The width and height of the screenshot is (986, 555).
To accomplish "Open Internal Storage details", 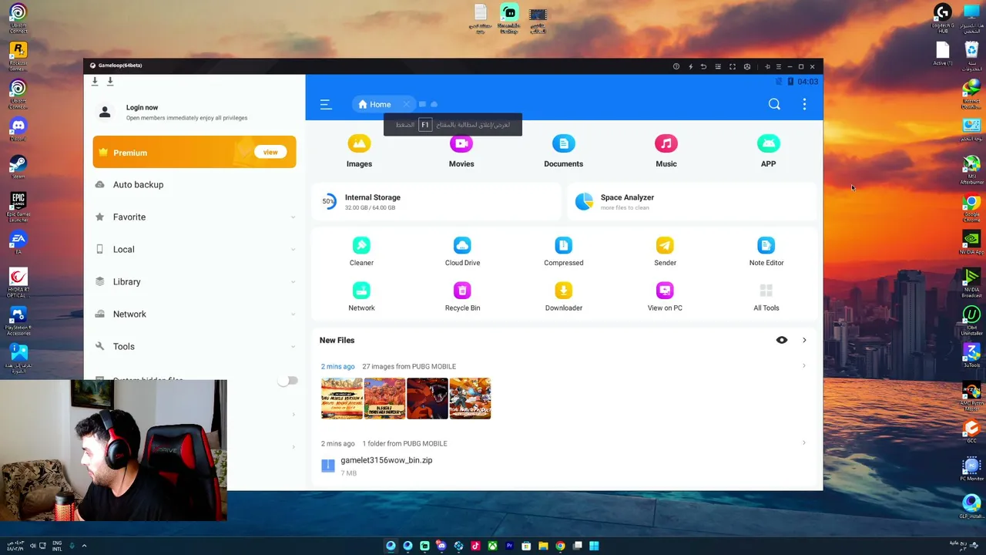I will pos(434,202).
